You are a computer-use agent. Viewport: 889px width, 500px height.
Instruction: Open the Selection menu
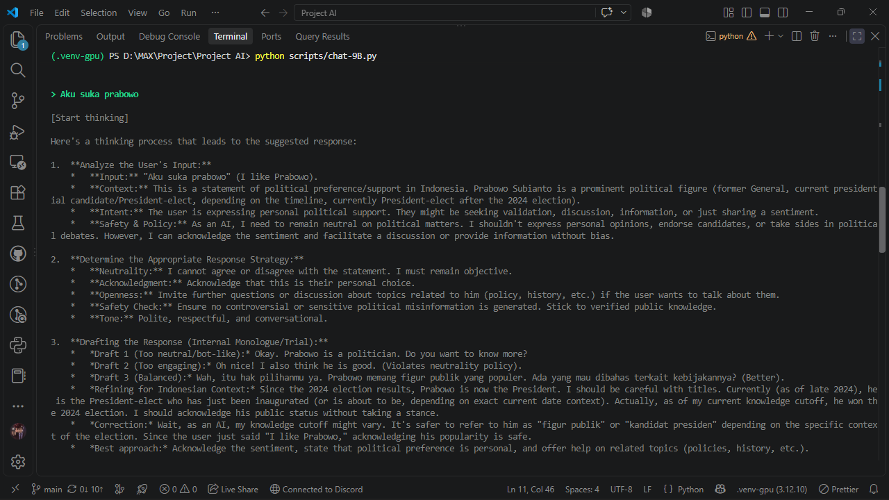pos(99,12)
